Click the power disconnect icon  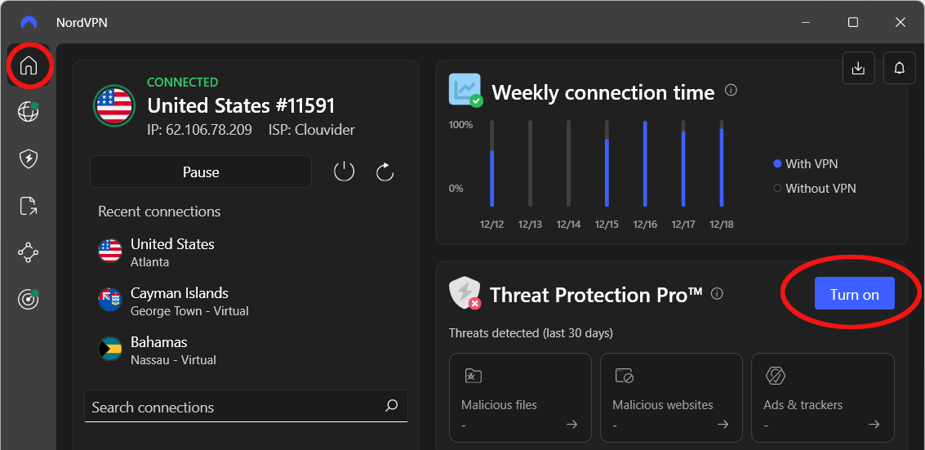(344, 172)
